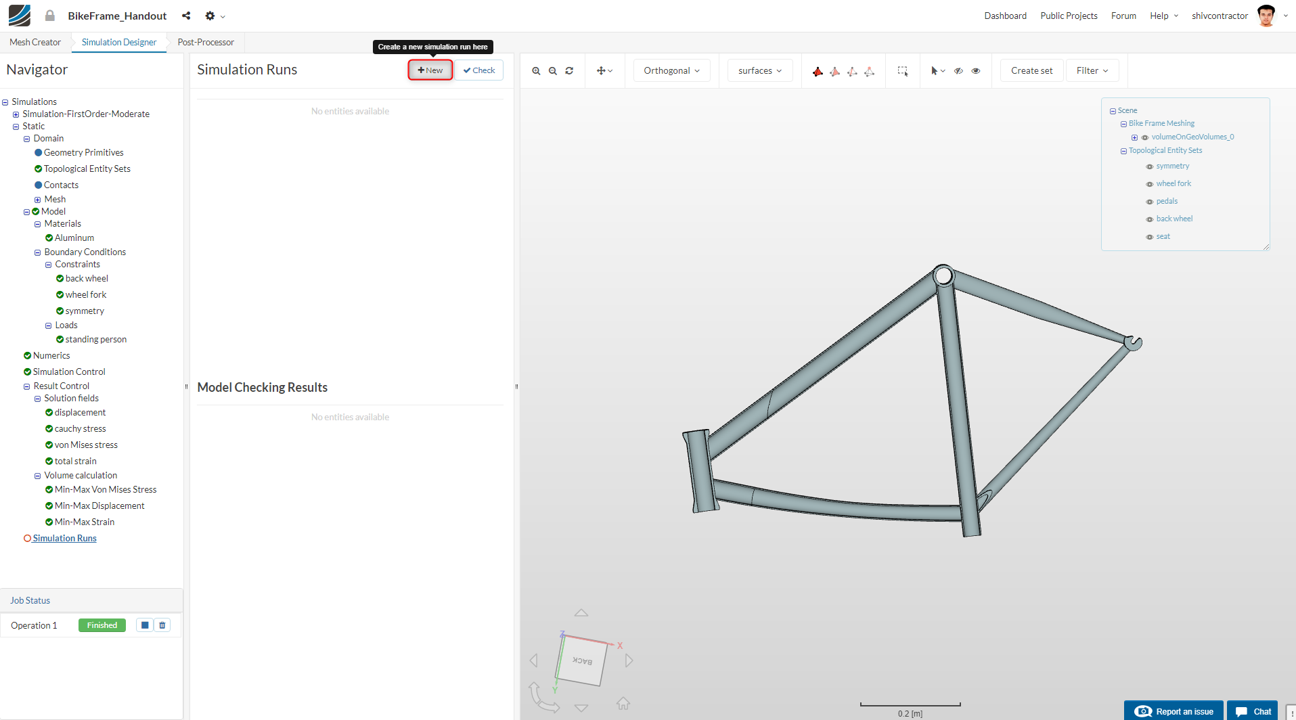Click the red solid tetrahedron mesh display icon
Screen dimensions: 1296x720
tap(818, 70)
